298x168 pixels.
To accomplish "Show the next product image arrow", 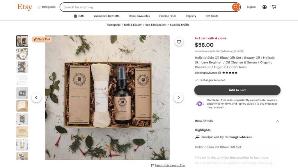I will (x=178, y=98).
